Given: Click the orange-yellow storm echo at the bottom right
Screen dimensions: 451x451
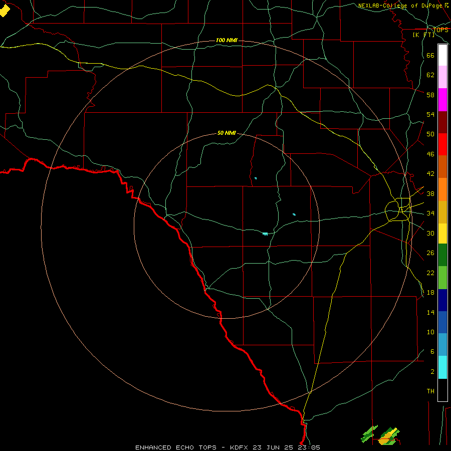Looking at the screenshot, I should [388, 436].
